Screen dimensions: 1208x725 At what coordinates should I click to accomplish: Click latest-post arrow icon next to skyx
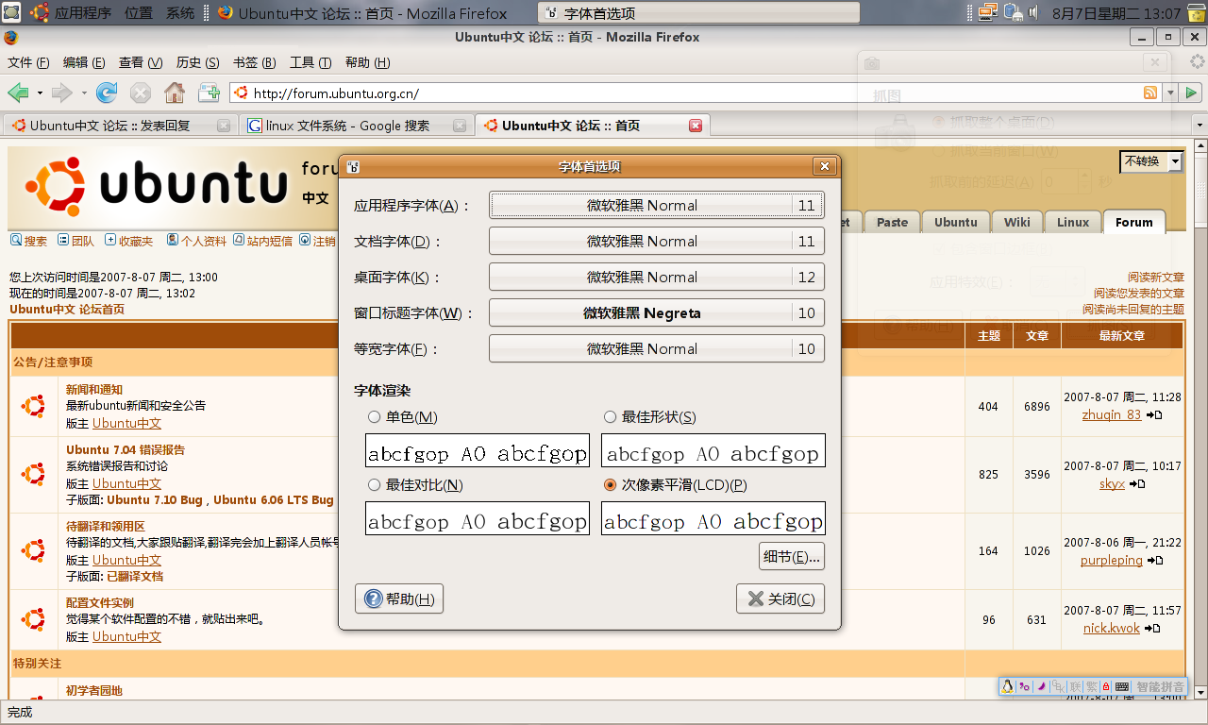(x=1137, y=484)
